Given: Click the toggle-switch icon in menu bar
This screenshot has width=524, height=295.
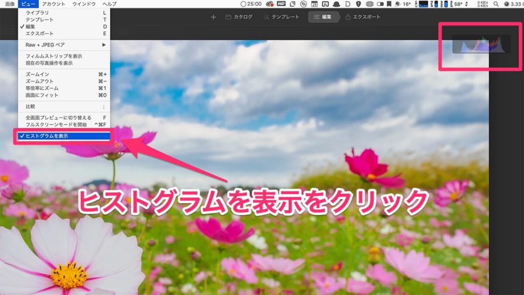Looking at the screenshot, I should (380, 4).
